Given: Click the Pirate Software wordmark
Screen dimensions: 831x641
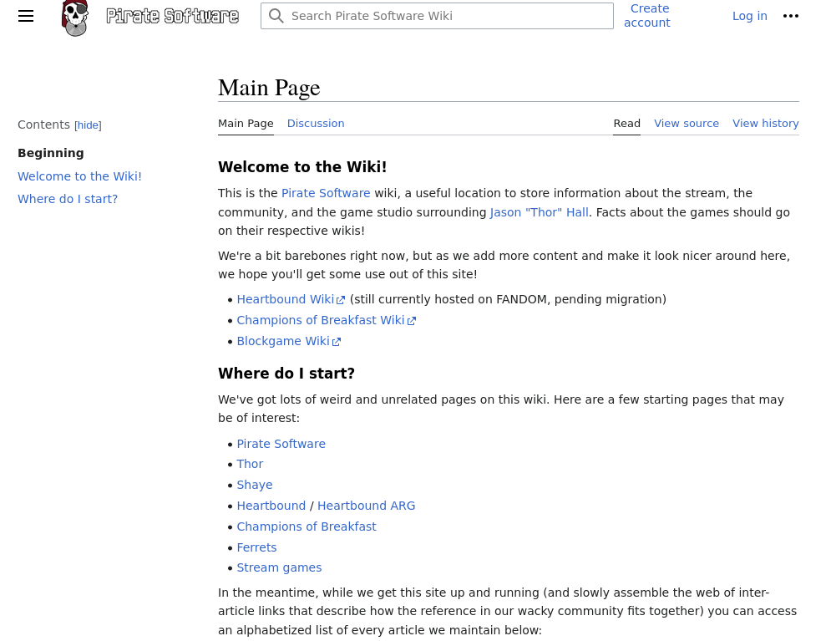Looking at the screenshot, I should [x=172, y=16].
